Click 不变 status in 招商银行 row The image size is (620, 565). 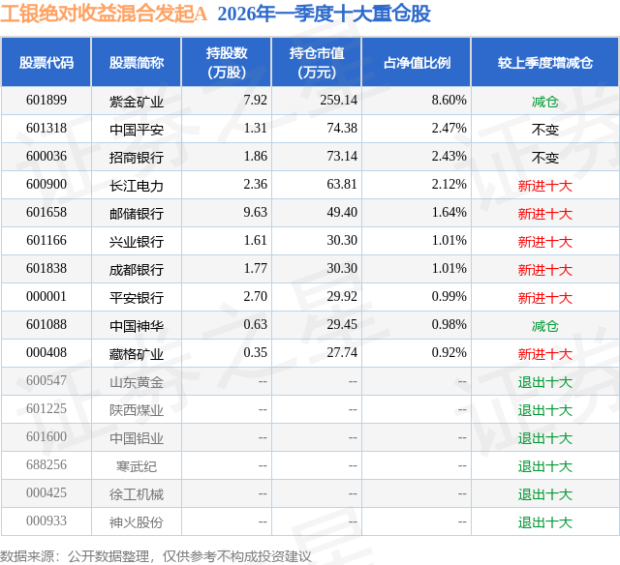pyautogui.click(x=545, y=158)
